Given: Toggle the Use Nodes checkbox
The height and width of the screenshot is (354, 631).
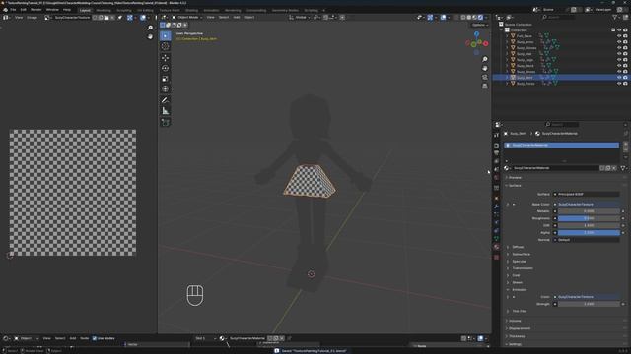Looking at the screenshot, I should 95,338.
